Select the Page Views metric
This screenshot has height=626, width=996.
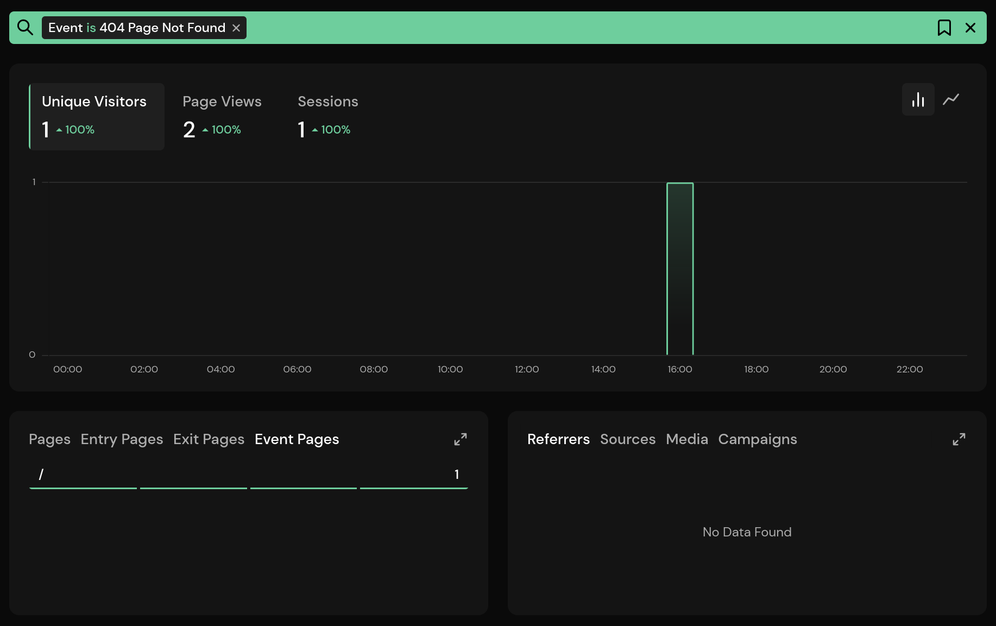(x=222, y=116)
